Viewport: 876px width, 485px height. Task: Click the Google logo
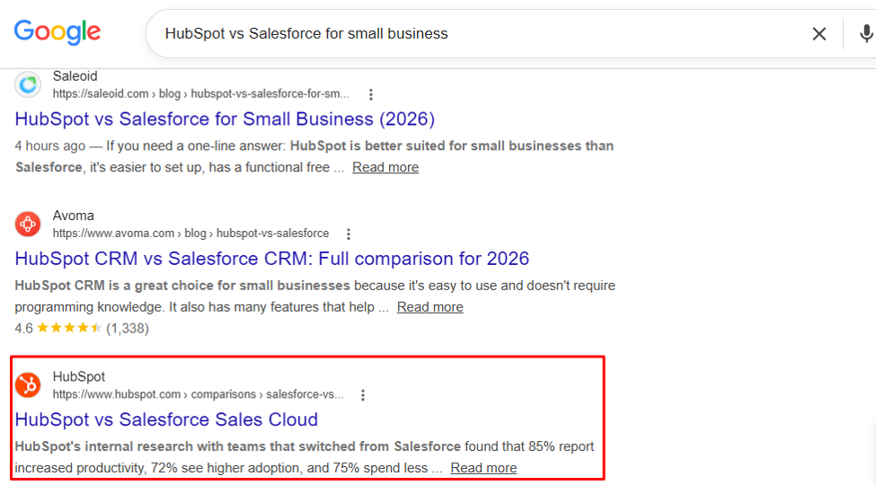(x=58, y=32)
